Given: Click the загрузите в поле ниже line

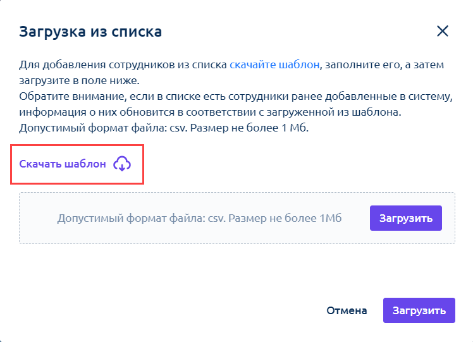Looking at the screenshot, I should click(79, 80).
